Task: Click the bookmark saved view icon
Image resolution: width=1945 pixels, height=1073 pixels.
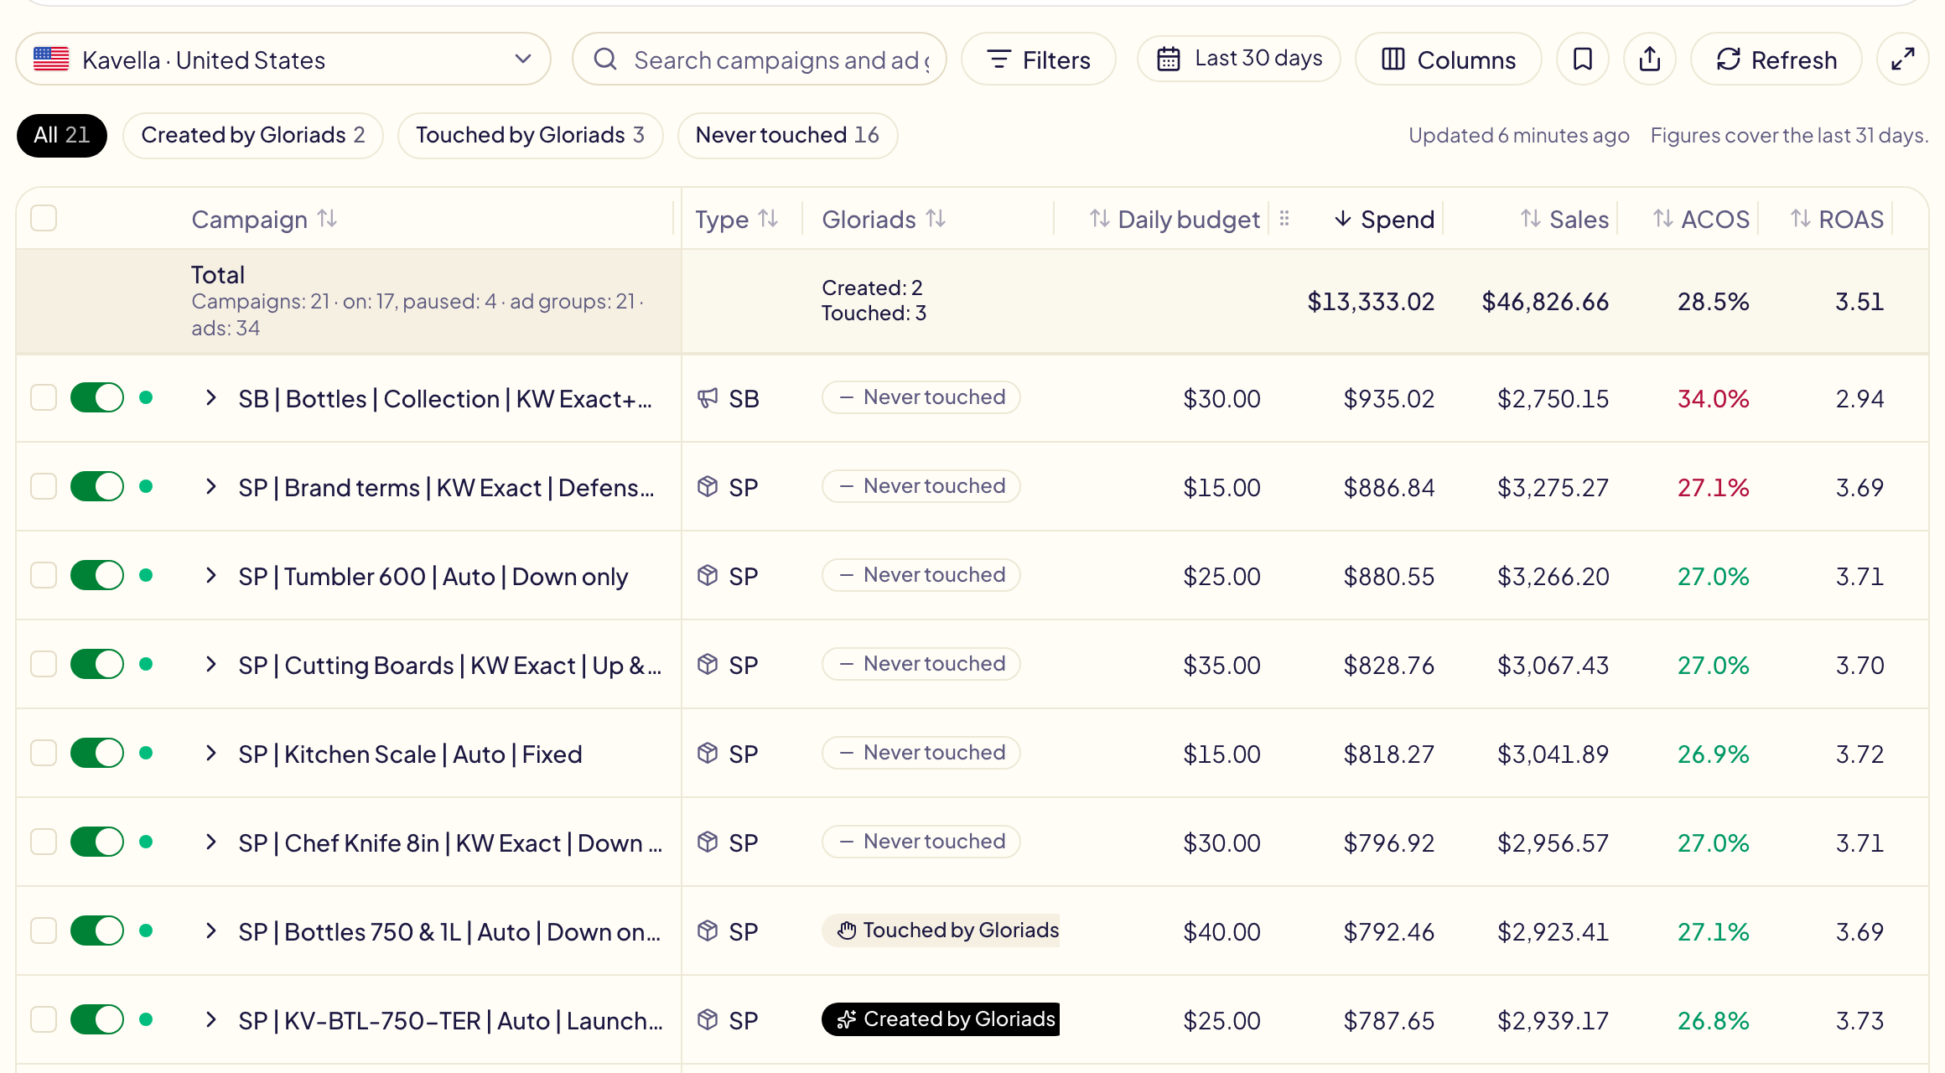Action: tap(1582, 60)
